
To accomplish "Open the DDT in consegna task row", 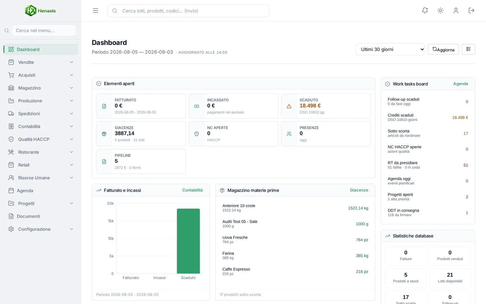I will tap(428, 212).
